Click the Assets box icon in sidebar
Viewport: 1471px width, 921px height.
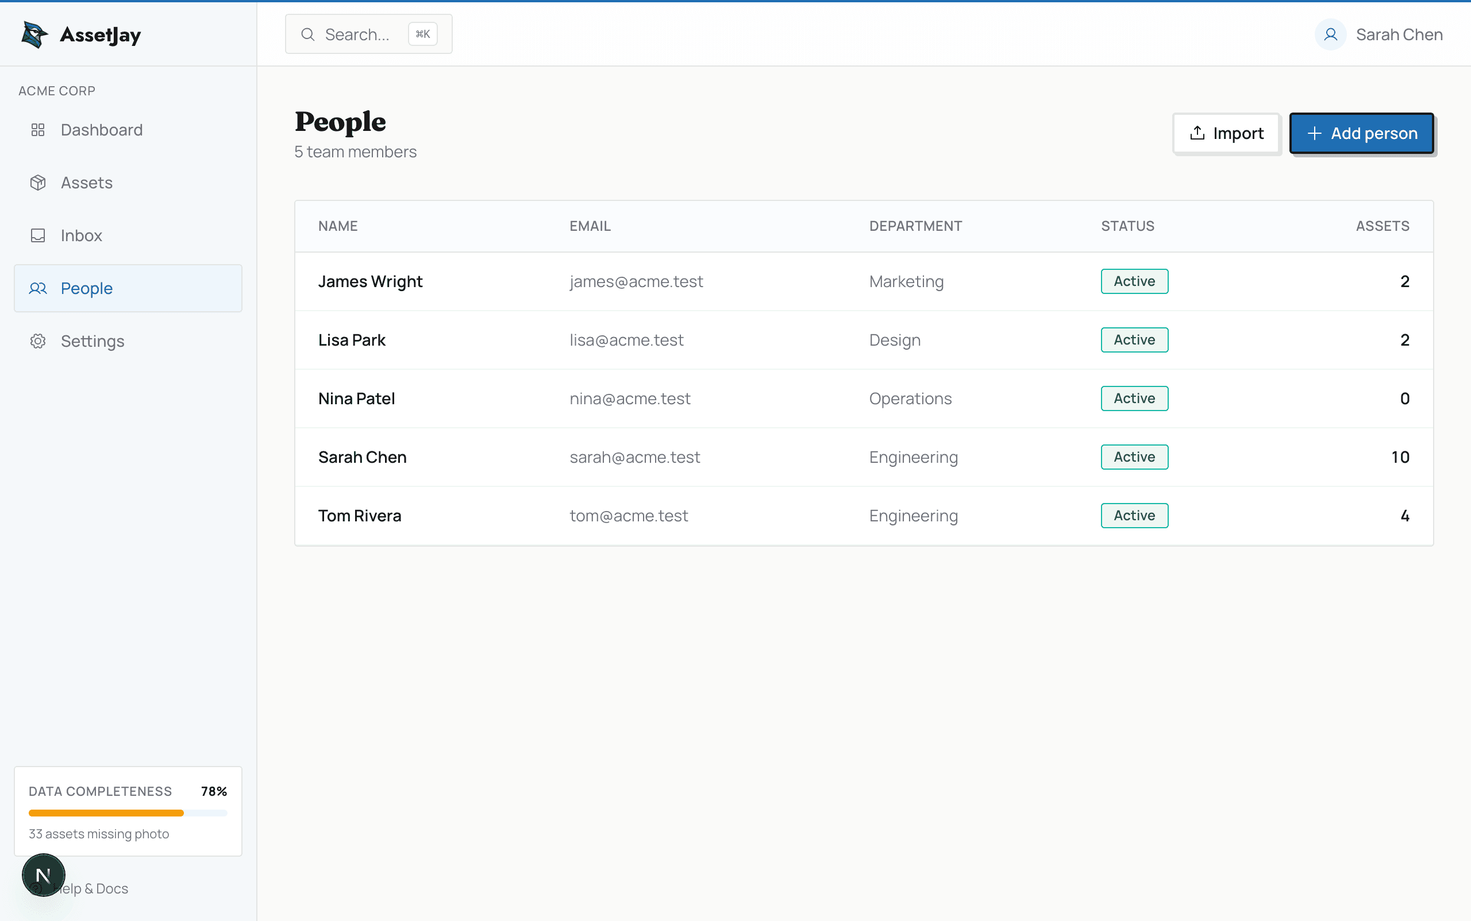38,182
